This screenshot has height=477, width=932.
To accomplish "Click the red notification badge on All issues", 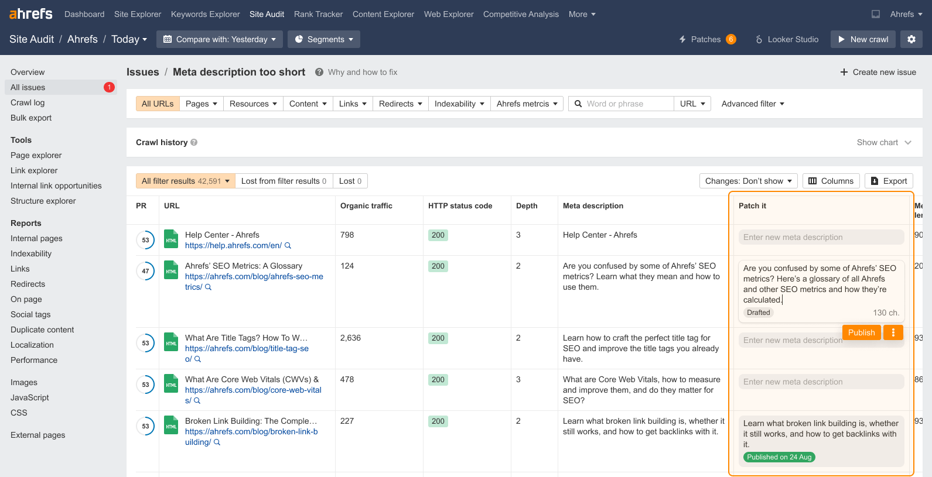I will 109,87.
